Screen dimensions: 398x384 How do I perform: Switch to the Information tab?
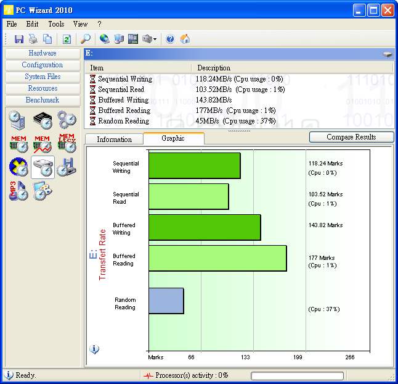click(x=114, y=140)
